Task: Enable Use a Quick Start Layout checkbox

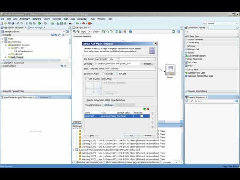Action: point(87,78)
